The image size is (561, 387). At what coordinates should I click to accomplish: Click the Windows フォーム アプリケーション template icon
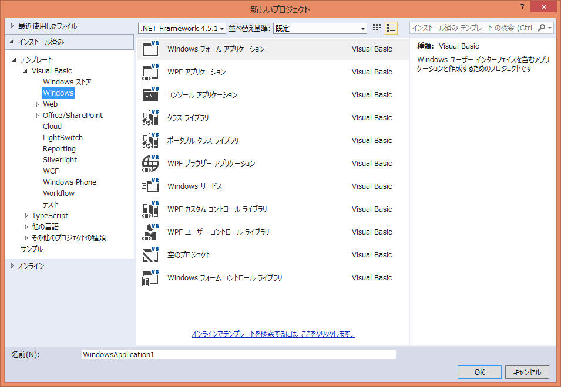150,49
